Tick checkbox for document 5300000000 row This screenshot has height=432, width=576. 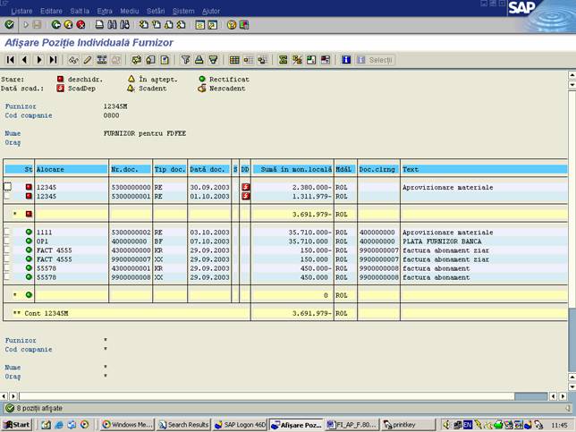pos(8,187)
